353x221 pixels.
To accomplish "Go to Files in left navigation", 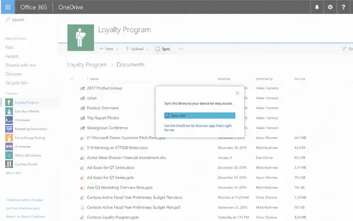I will (x=9, y=47).
